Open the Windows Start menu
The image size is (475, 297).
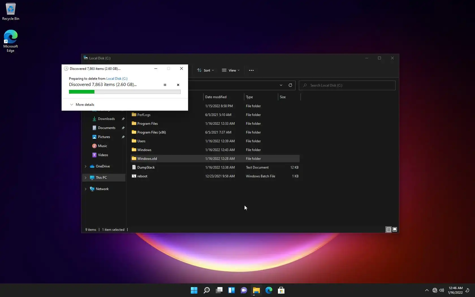click(194, 290)
